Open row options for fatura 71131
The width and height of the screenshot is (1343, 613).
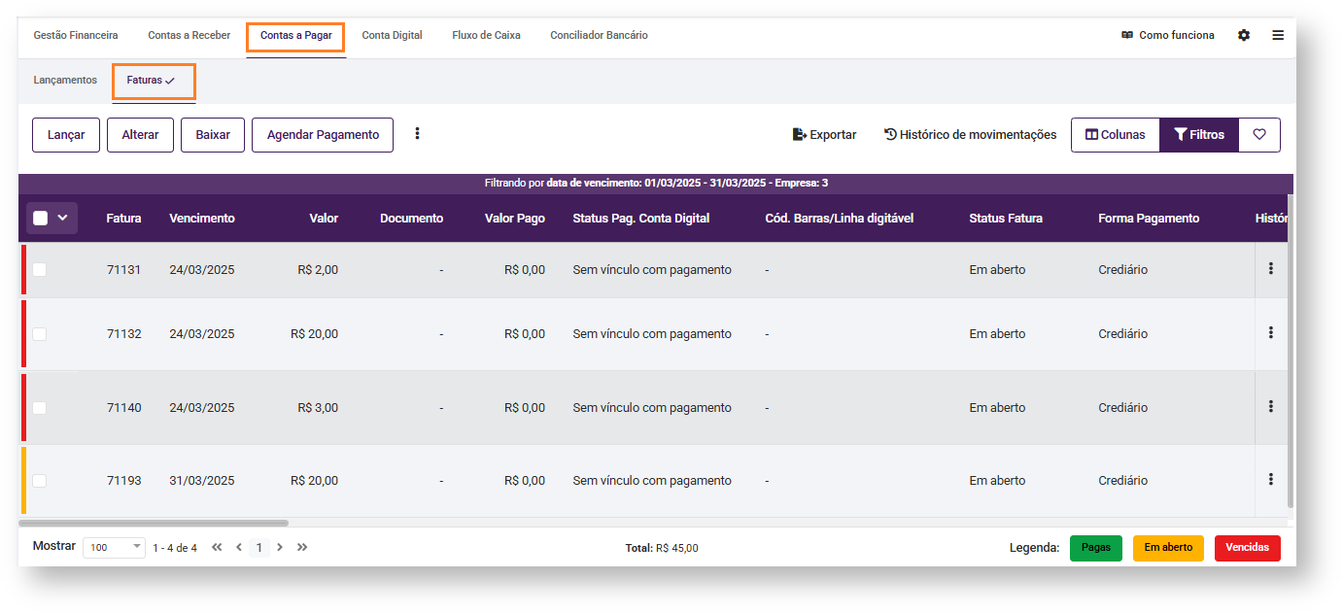pyautogui.click(x=1270, y=269)
